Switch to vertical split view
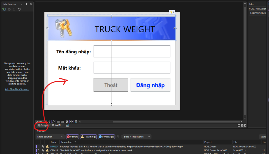This screenshot has width=269, height=154. coord(239,126)
